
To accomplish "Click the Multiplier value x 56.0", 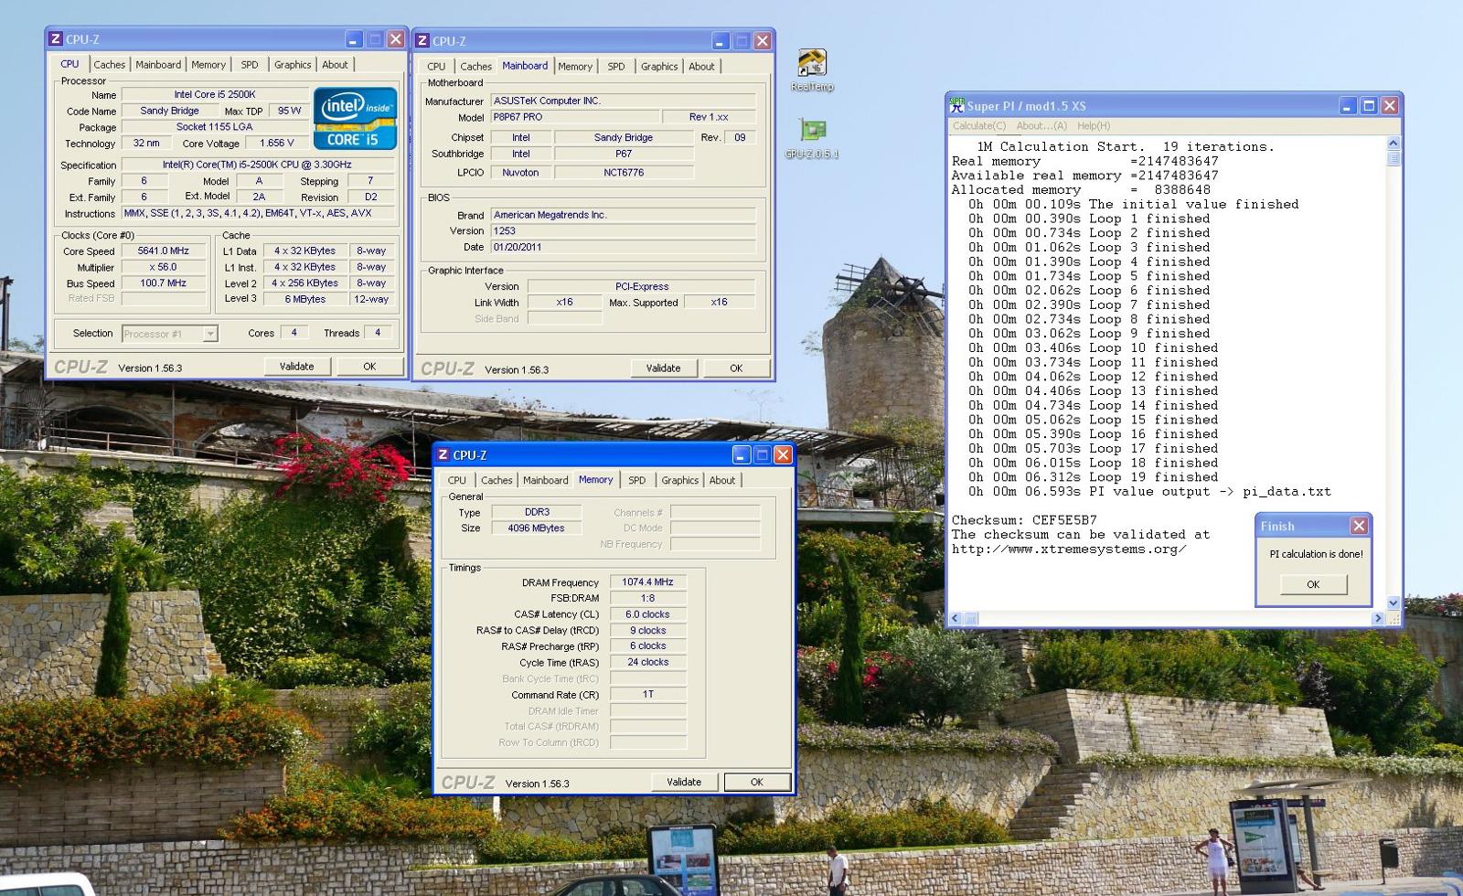I will [163, 268].
